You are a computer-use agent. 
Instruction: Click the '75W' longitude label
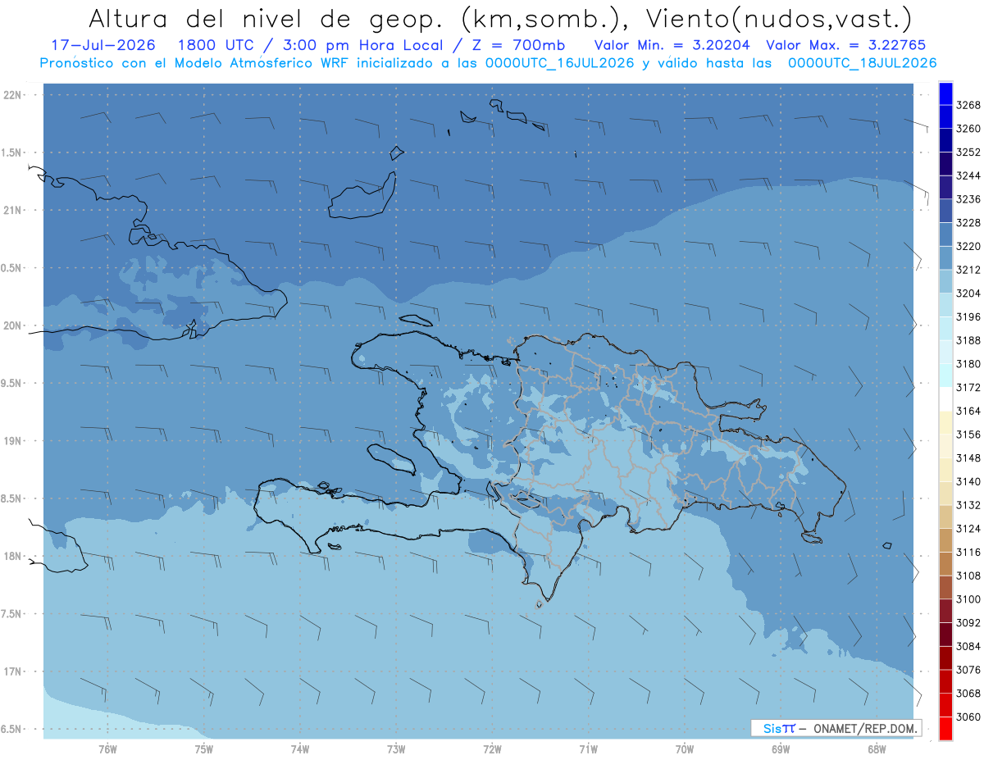point(204,749)
